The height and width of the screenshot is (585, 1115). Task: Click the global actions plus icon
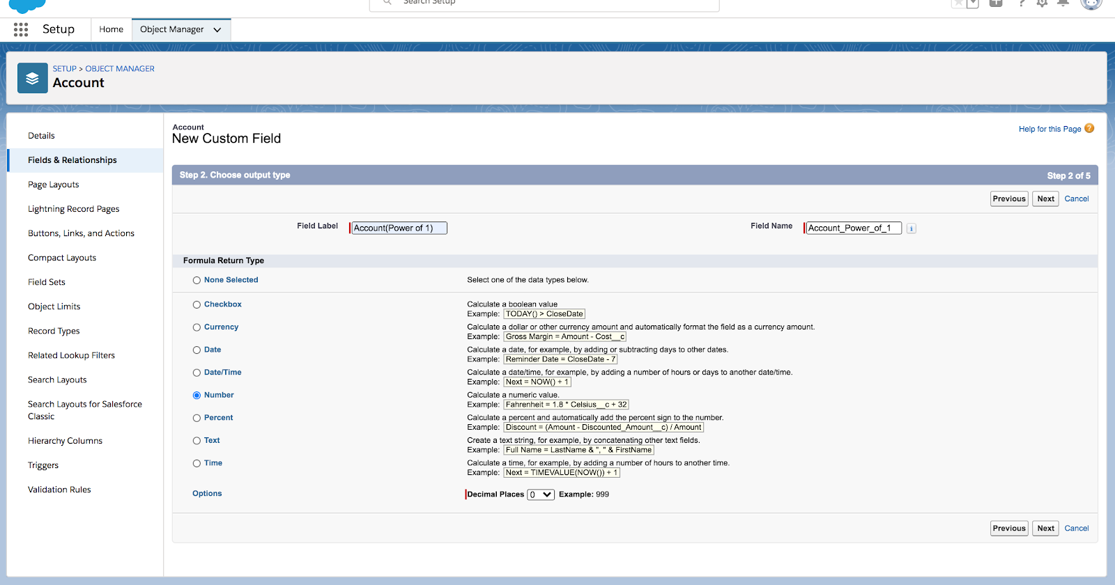(x=996, y=3)
